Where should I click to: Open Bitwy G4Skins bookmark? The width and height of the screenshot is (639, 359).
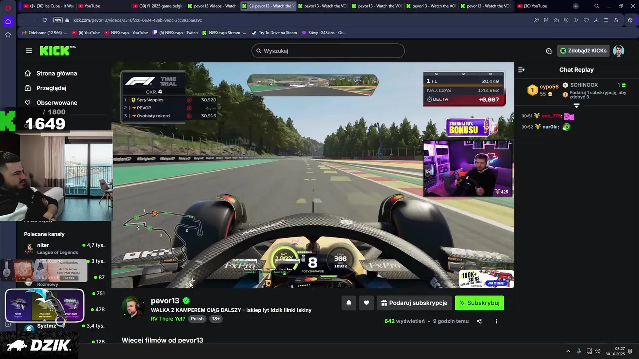[323, 33]
